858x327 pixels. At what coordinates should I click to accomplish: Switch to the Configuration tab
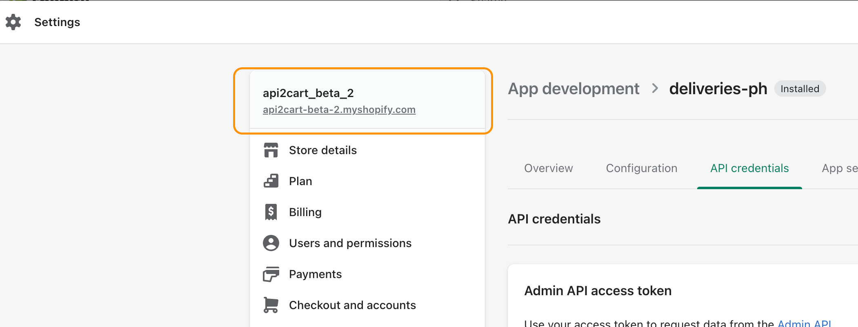(x=641, y=168)
